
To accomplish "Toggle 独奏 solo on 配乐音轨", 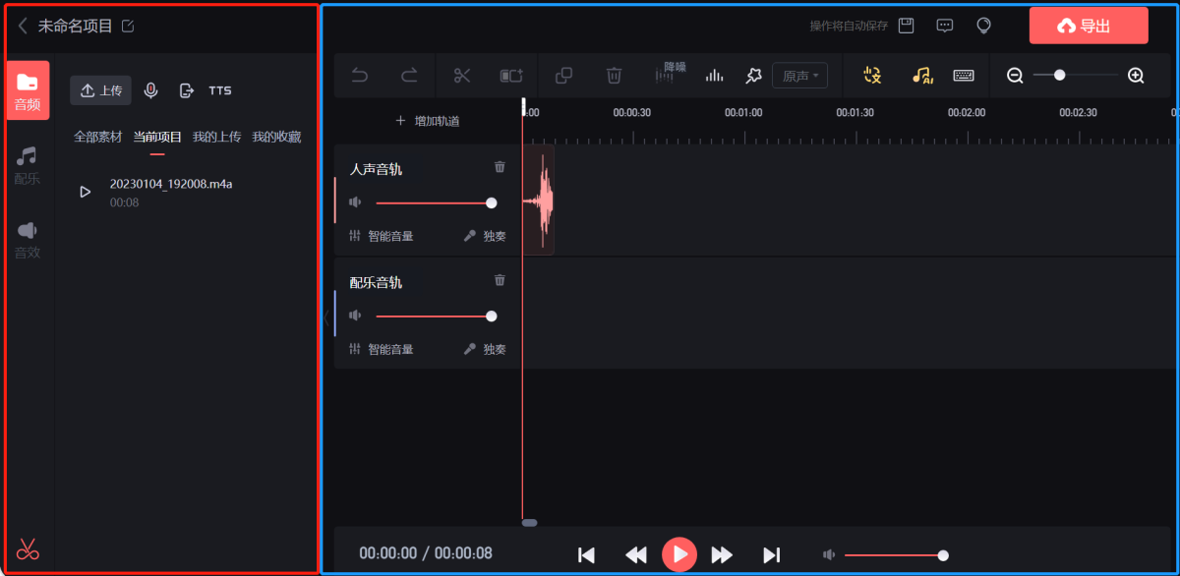I will click(x=485, y=349).
